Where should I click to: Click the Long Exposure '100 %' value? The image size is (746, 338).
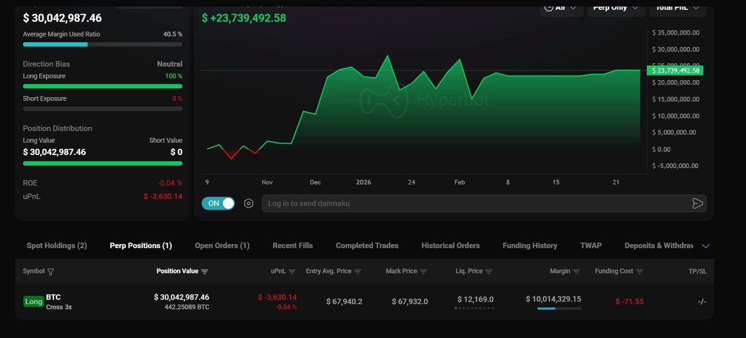pyautogui.click(x=173, y=76)
